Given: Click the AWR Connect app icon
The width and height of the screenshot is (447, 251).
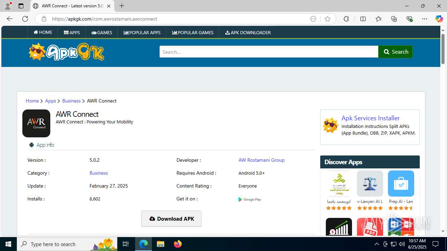Looking at the screenshot, I should click(x=36, y=123).
